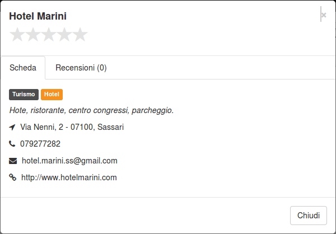The width and height of the screenshot is (336, 234).
Task: Click the Chiudi button
Action: point(309,216)
